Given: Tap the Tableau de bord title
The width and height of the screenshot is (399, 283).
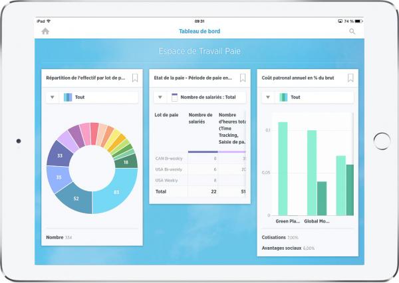Looking at the screenshot, I should pos(199,31).
